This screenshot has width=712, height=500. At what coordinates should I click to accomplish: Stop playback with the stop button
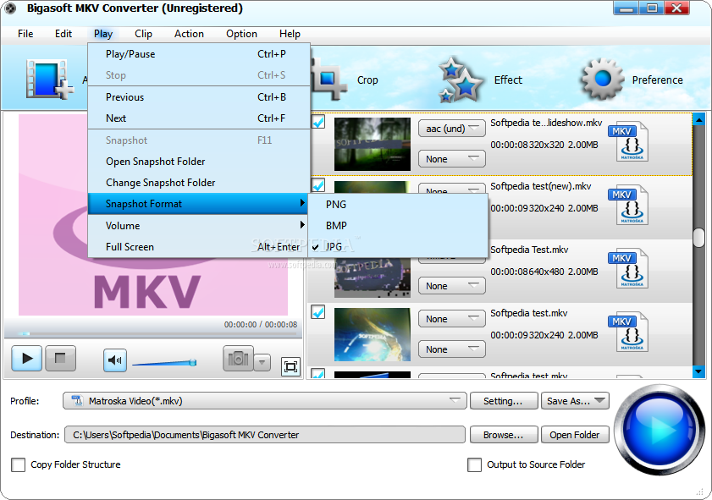click(x=60, y=359)
